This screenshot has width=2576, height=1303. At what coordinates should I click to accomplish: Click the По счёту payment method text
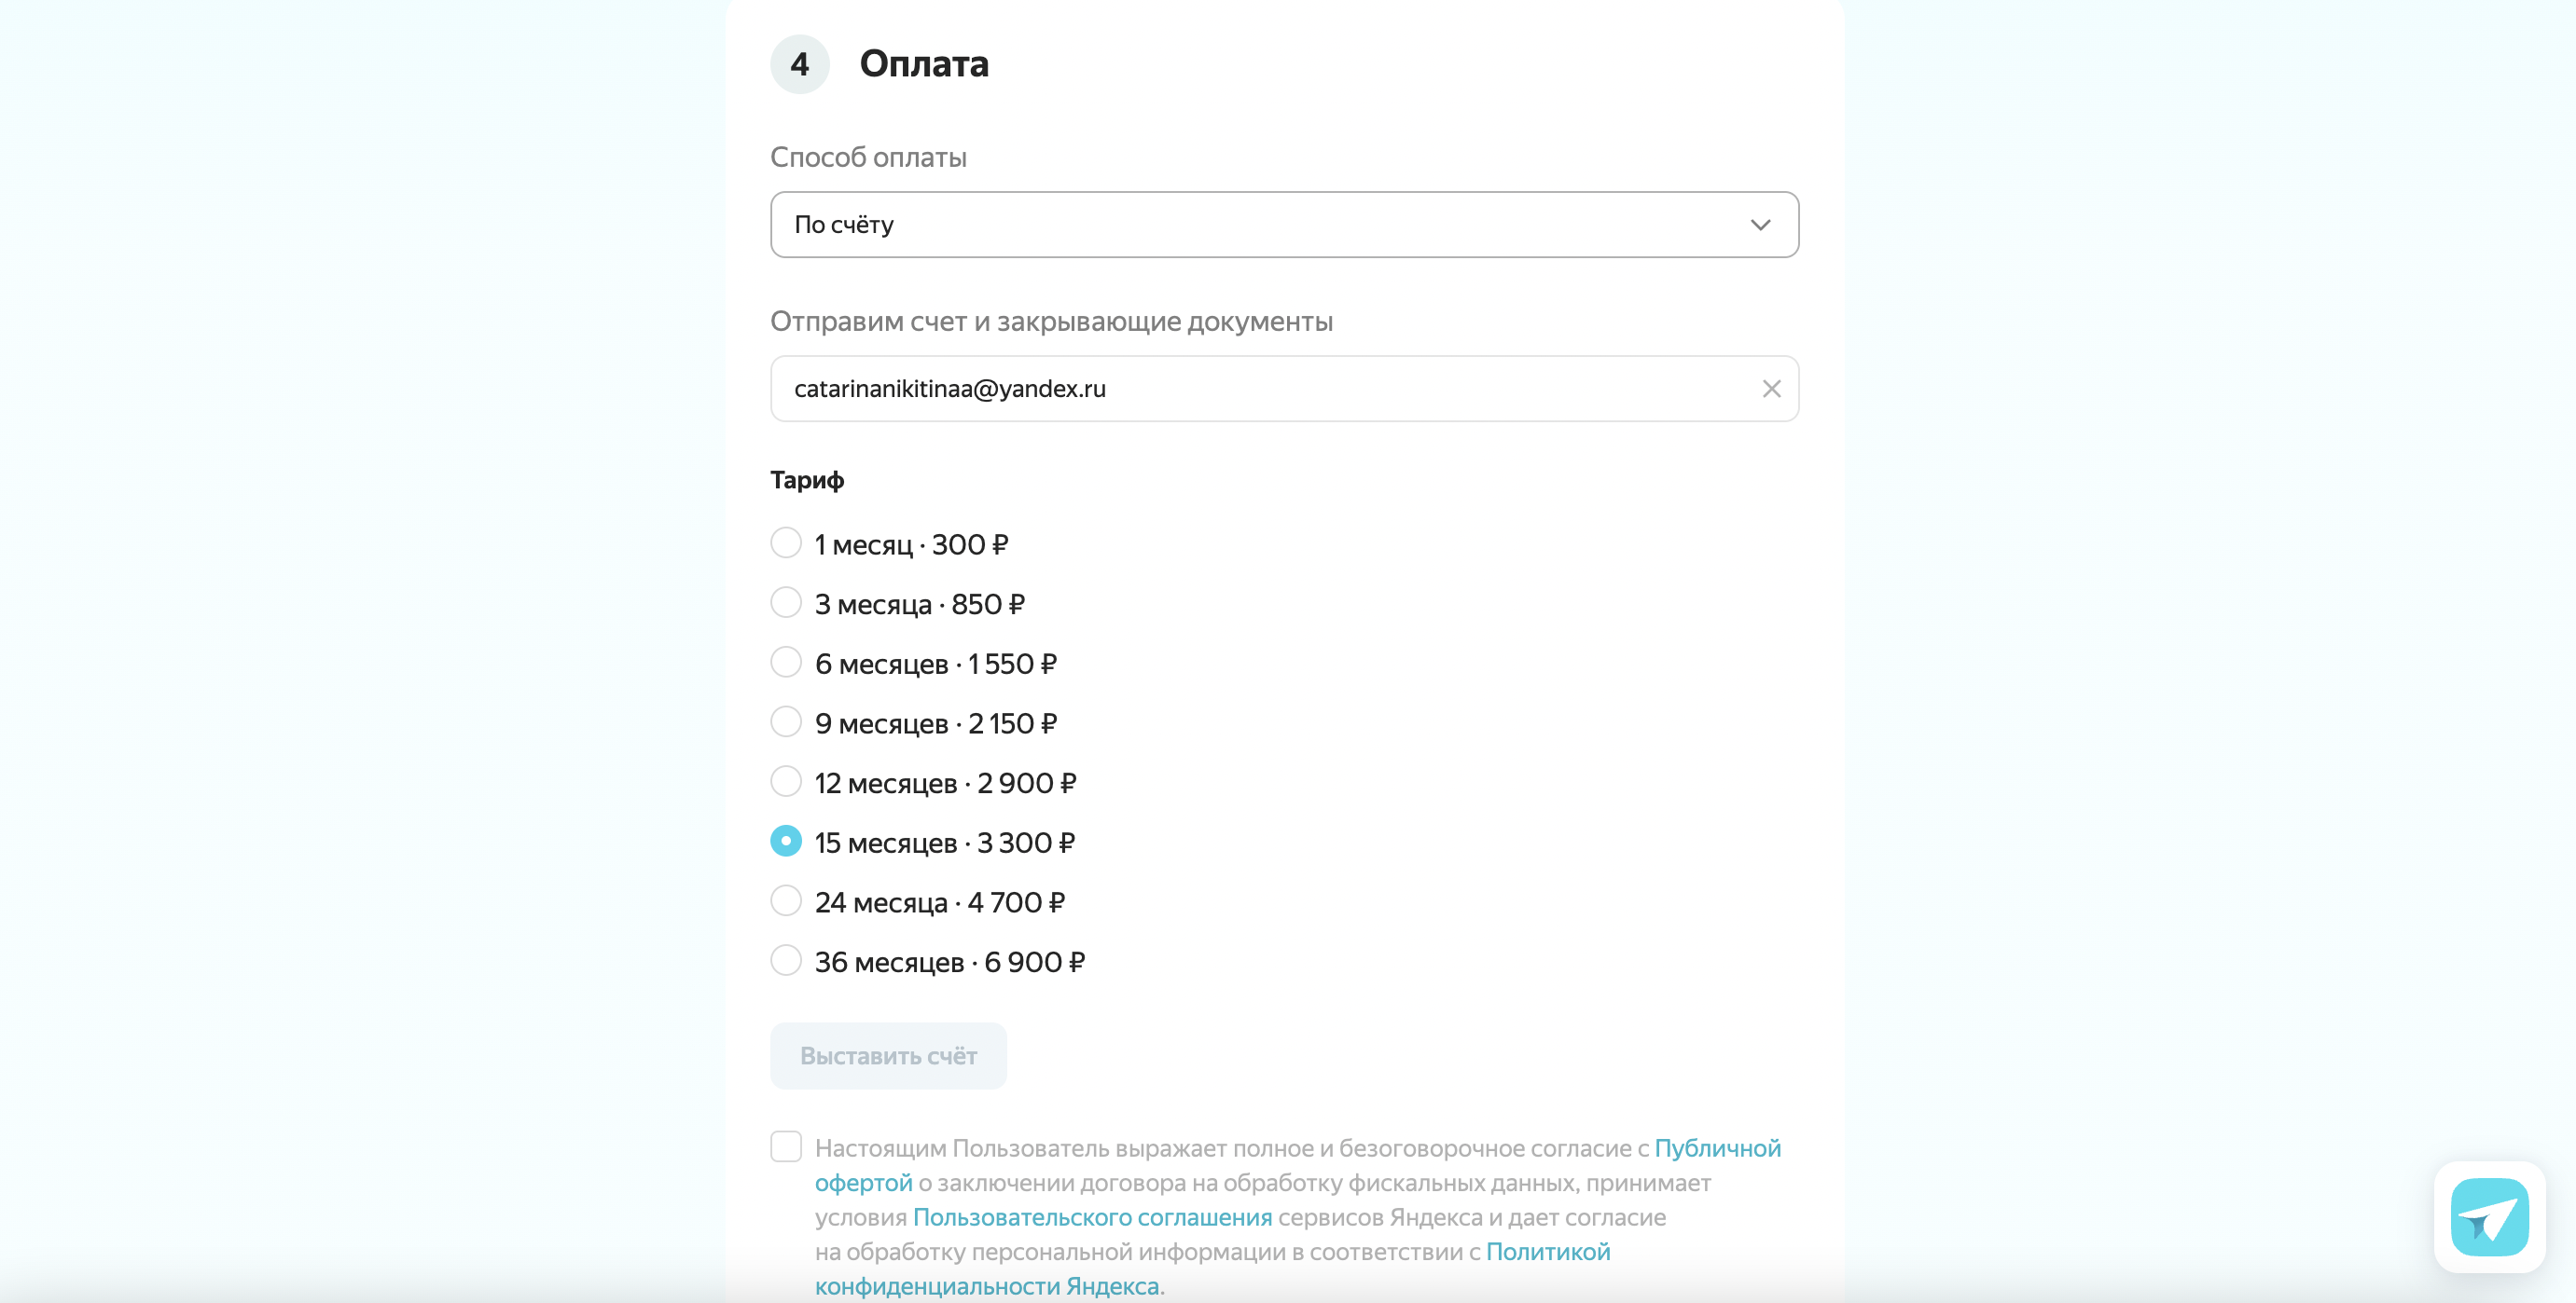tap(844, 225)
